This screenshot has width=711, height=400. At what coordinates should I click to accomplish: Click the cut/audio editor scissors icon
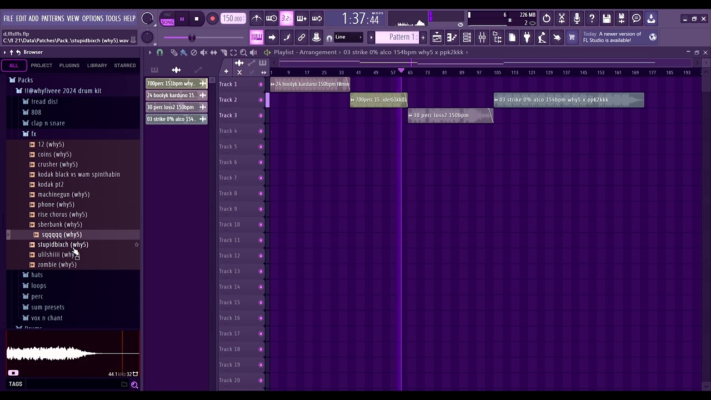click(x=562, y=18)
